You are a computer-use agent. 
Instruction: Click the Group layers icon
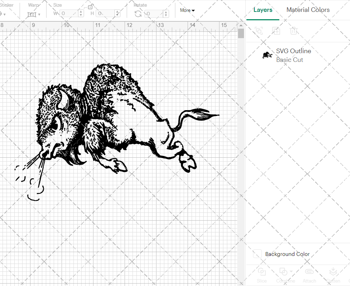coord(259,31)
